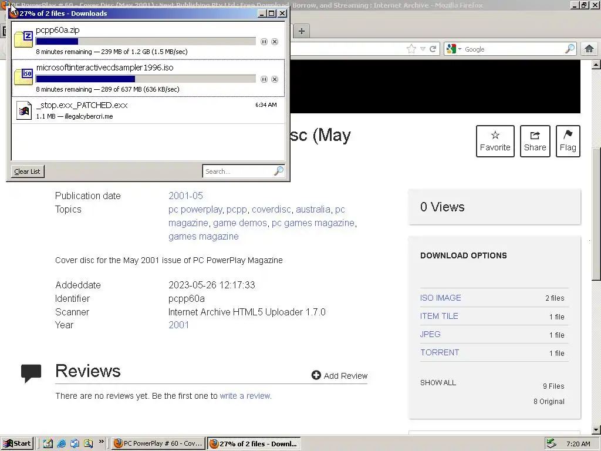Screen dimensions: 601x451
Task: Click the scrollbar down arrow
Action: pyautogui.click(x=596, y=429)
